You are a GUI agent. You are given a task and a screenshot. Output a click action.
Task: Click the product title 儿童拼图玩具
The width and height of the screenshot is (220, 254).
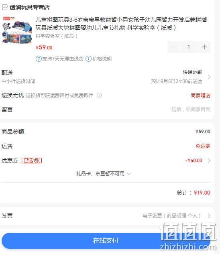point(121,24)
